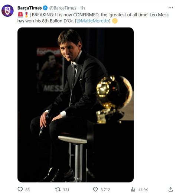Open the view analytics bar-chart icon

coord(133,190)
